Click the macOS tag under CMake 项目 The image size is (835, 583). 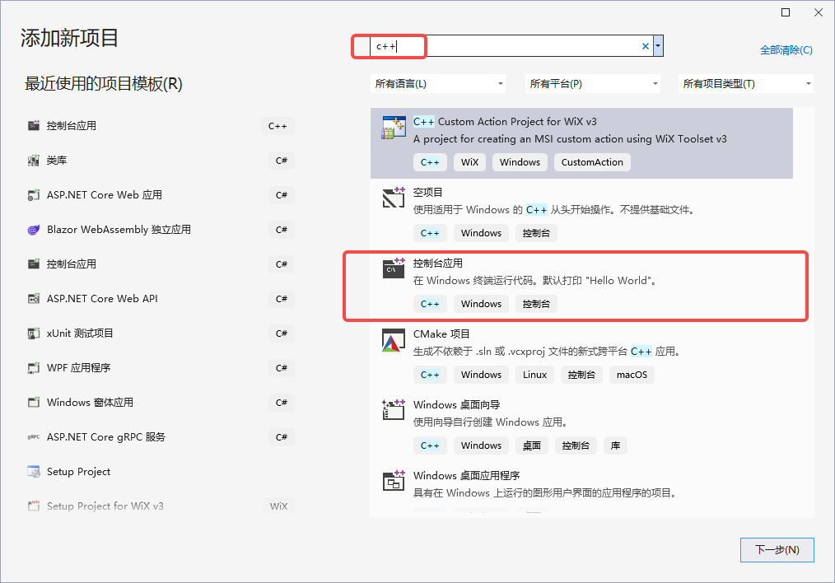[632, 375]
